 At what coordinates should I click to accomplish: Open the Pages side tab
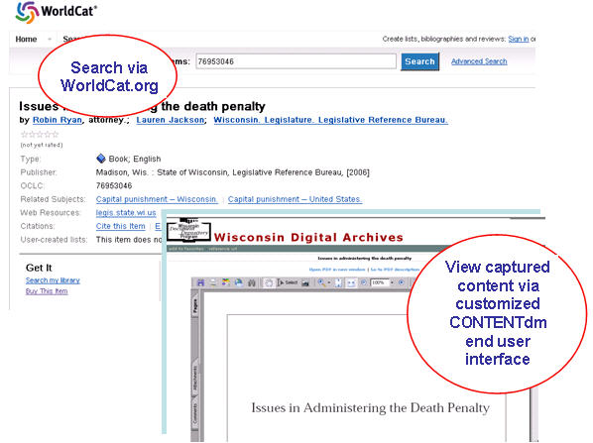(x=195, y=304)
